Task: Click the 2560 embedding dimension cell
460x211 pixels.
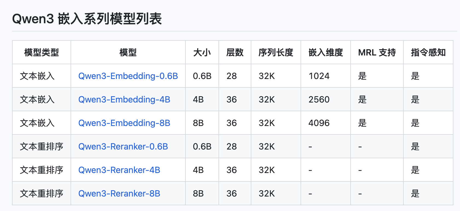Action: (319, 99)
